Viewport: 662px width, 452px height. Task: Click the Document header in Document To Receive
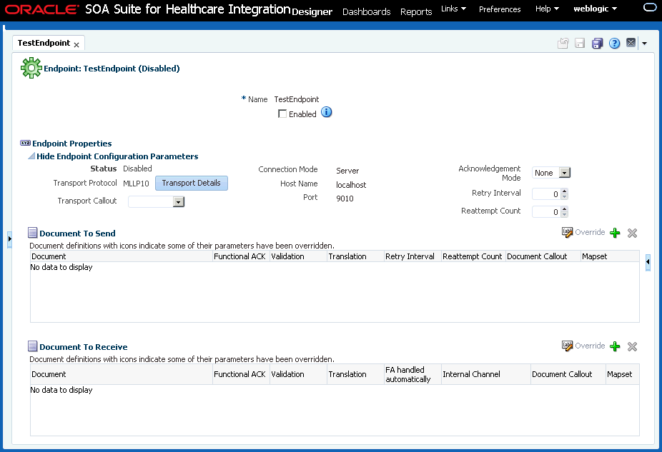pyautogui.click(x=122, y=374)
